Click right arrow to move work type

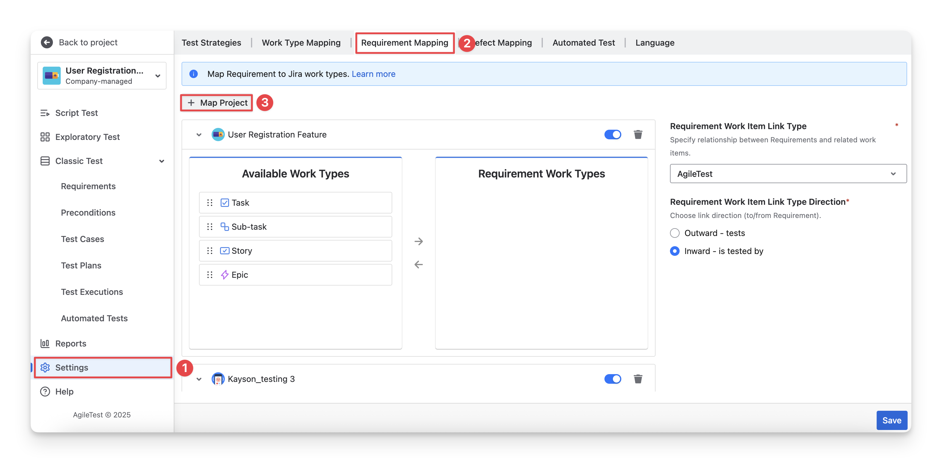click(x=418, y=241)
